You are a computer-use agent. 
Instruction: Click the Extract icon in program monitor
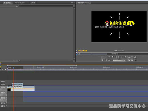(132, 60)
